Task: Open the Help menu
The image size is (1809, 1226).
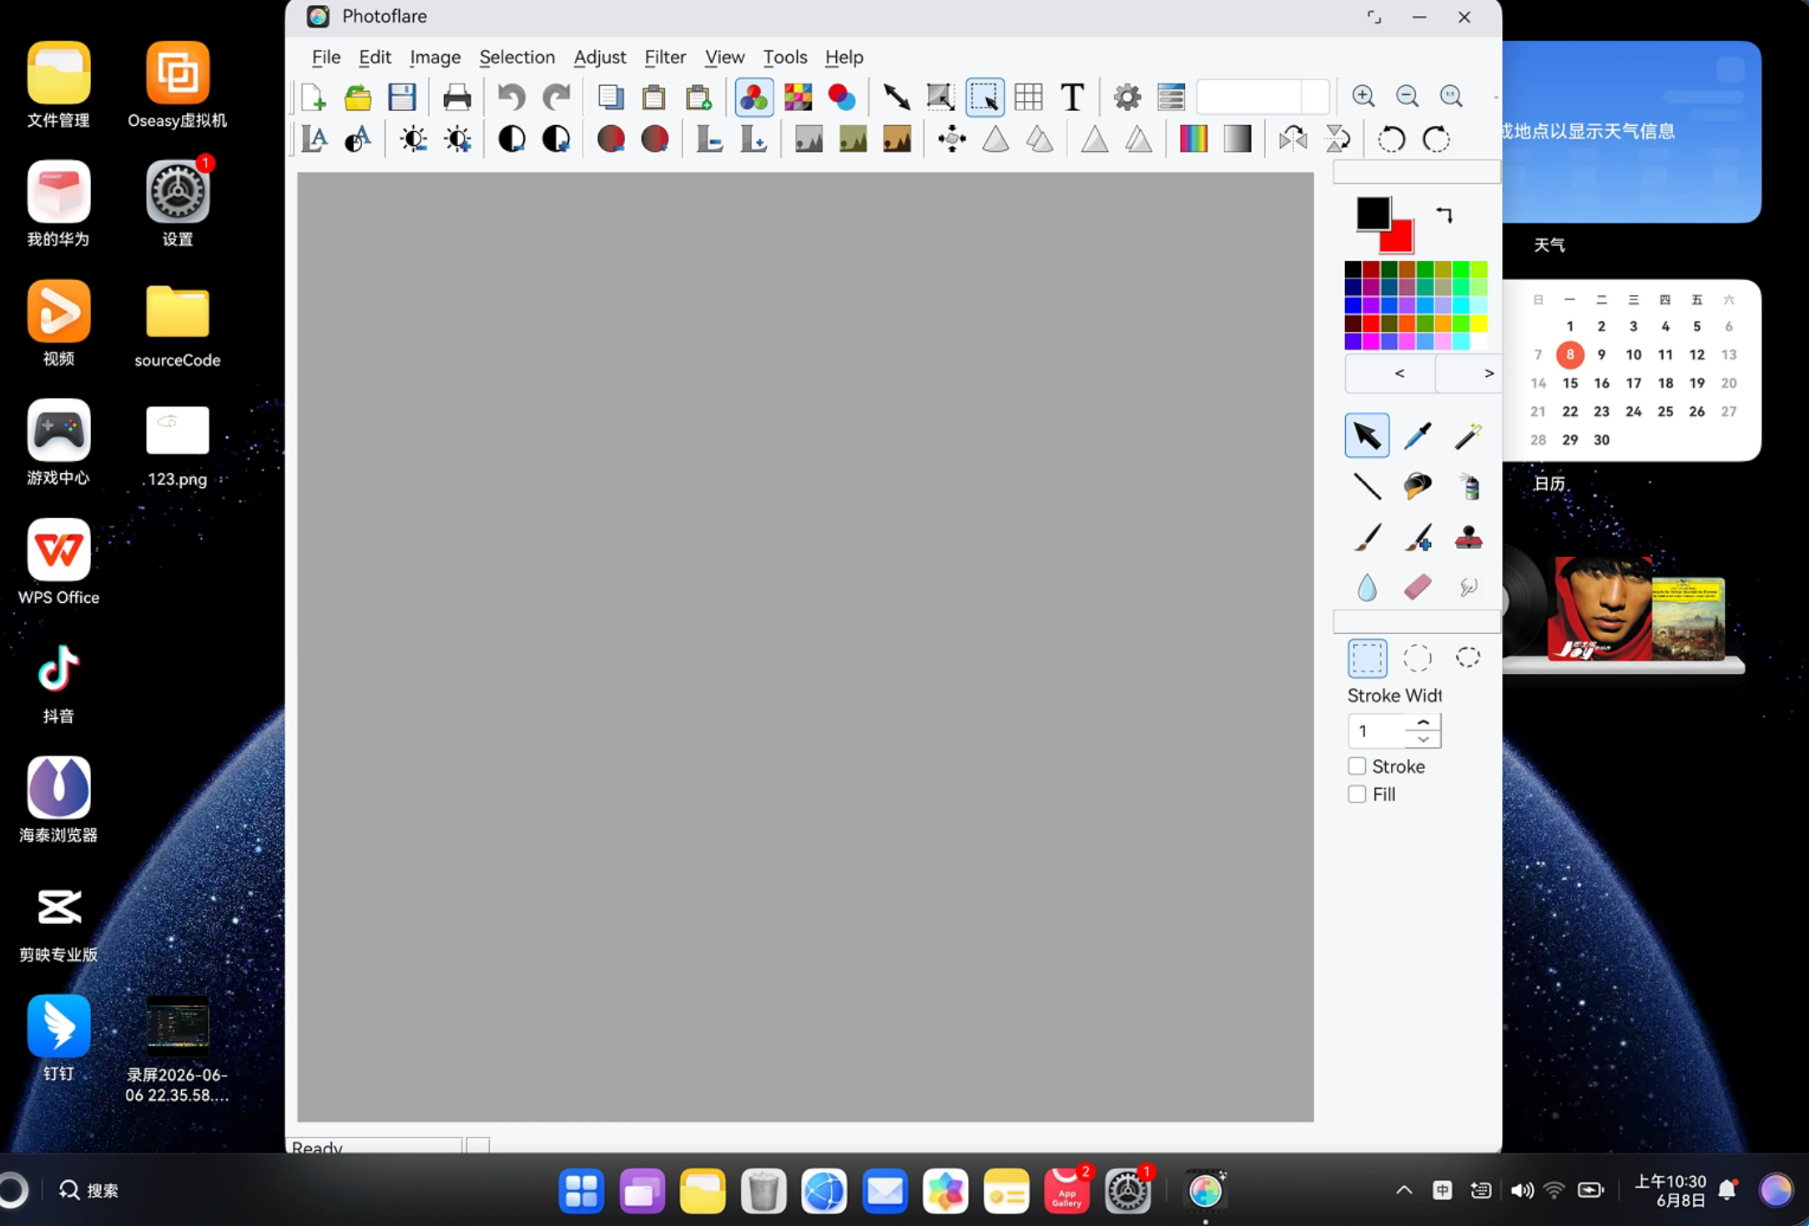Action: tap(844, 58)
